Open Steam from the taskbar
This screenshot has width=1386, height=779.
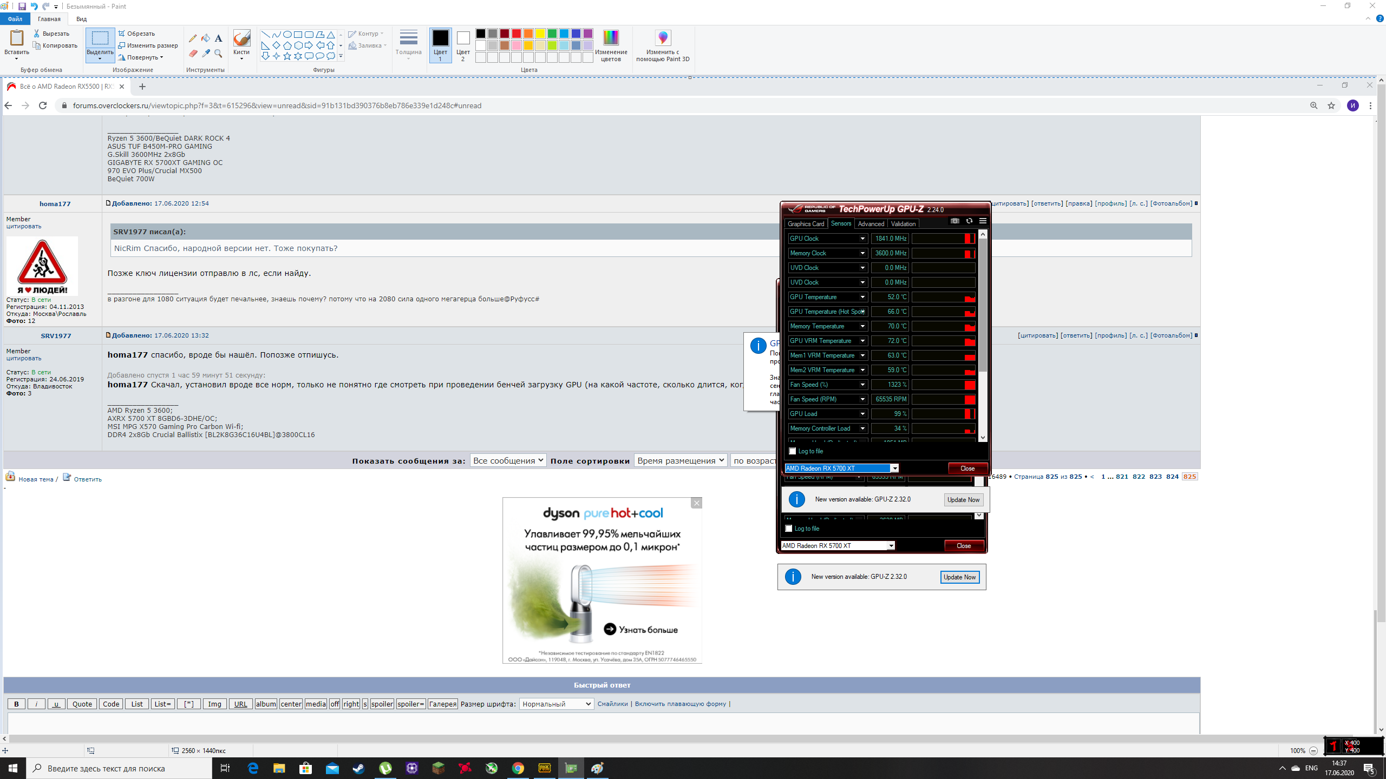pyautogui.click(x=358, y=768)
